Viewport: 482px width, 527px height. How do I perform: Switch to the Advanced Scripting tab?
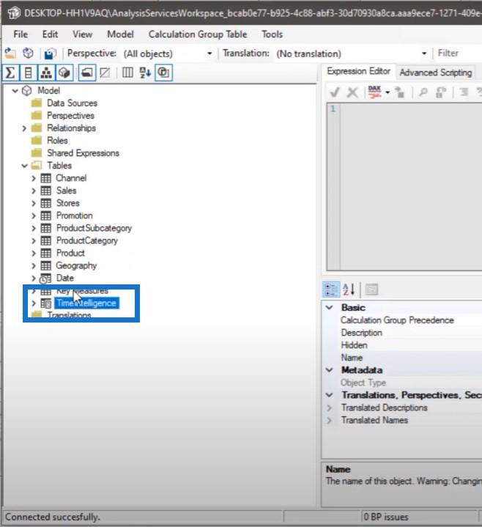click(x=436, y=73)
